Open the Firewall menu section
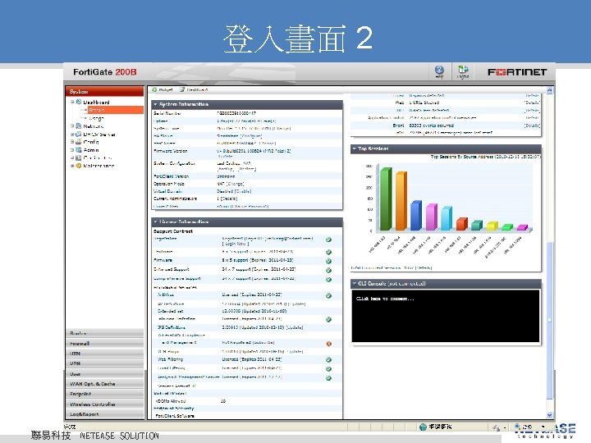 [105, 343]
